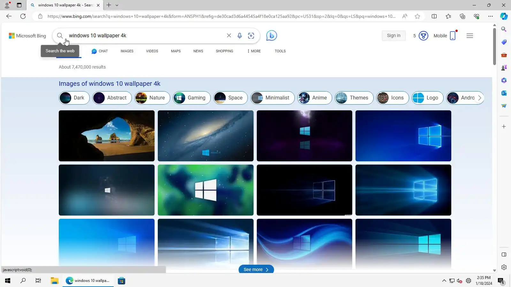Image resolution: width=511 pixels, height=287 pixels.
Task: Filter wallpapers by the Nature chip
Action: coord(152,98)
